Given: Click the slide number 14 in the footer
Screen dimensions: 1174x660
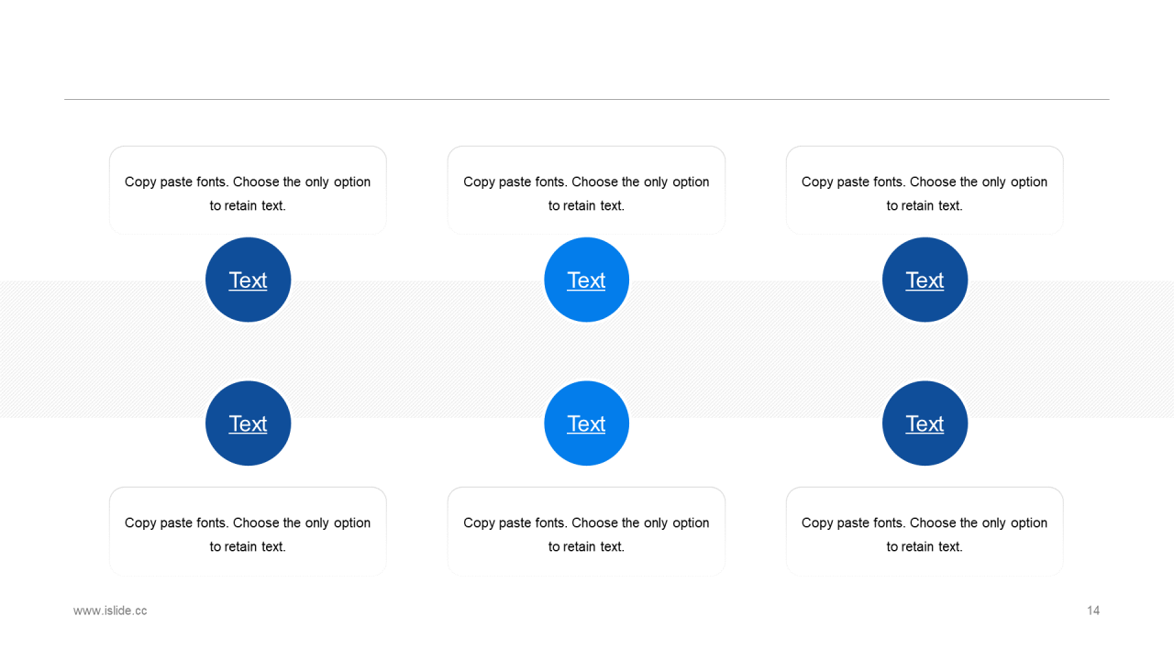Looking at the screenshot, I should 1093,610.
